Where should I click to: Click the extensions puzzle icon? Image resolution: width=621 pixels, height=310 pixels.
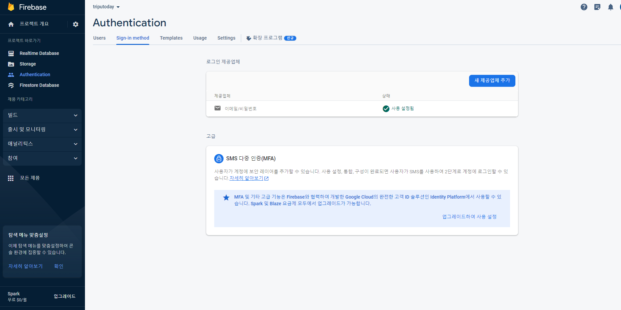(249, 38)
